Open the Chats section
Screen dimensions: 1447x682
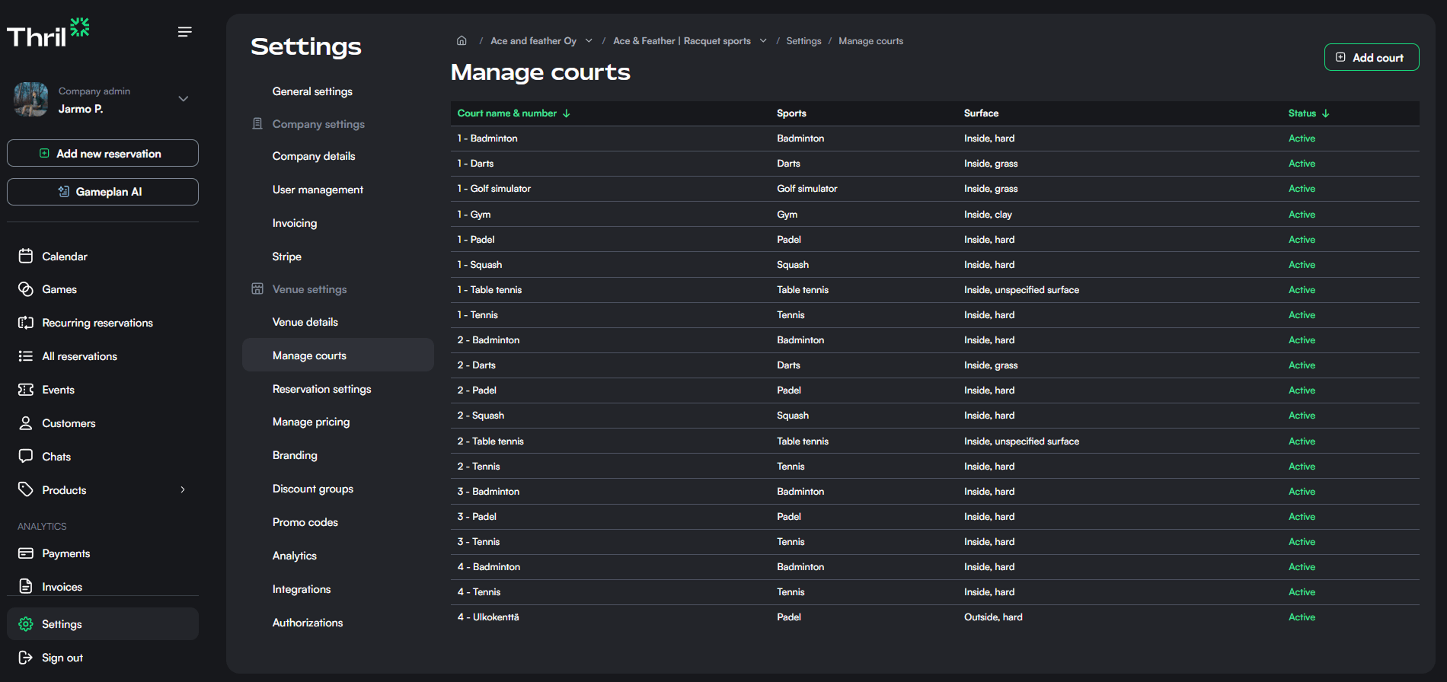(x=56, y=457)
